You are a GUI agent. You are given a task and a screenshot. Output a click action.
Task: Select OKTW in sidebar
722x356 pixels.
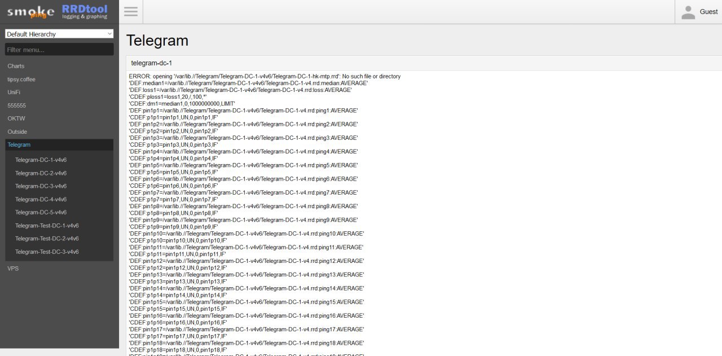coord(16,118)
